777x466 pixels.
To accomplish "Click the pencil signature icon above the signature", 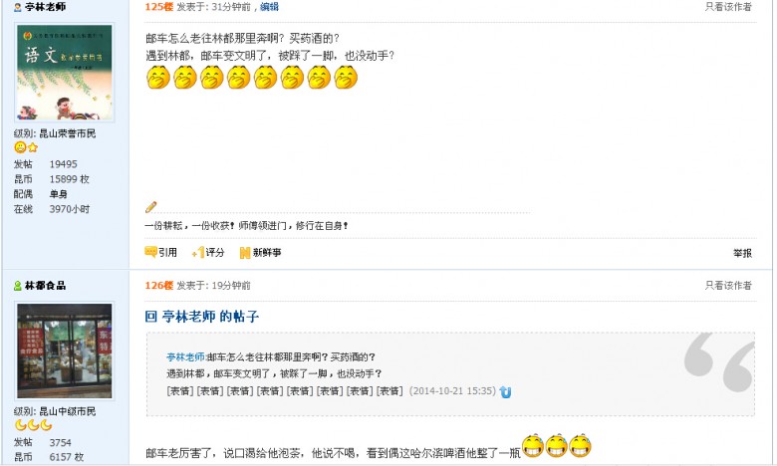I will [151, 207].
